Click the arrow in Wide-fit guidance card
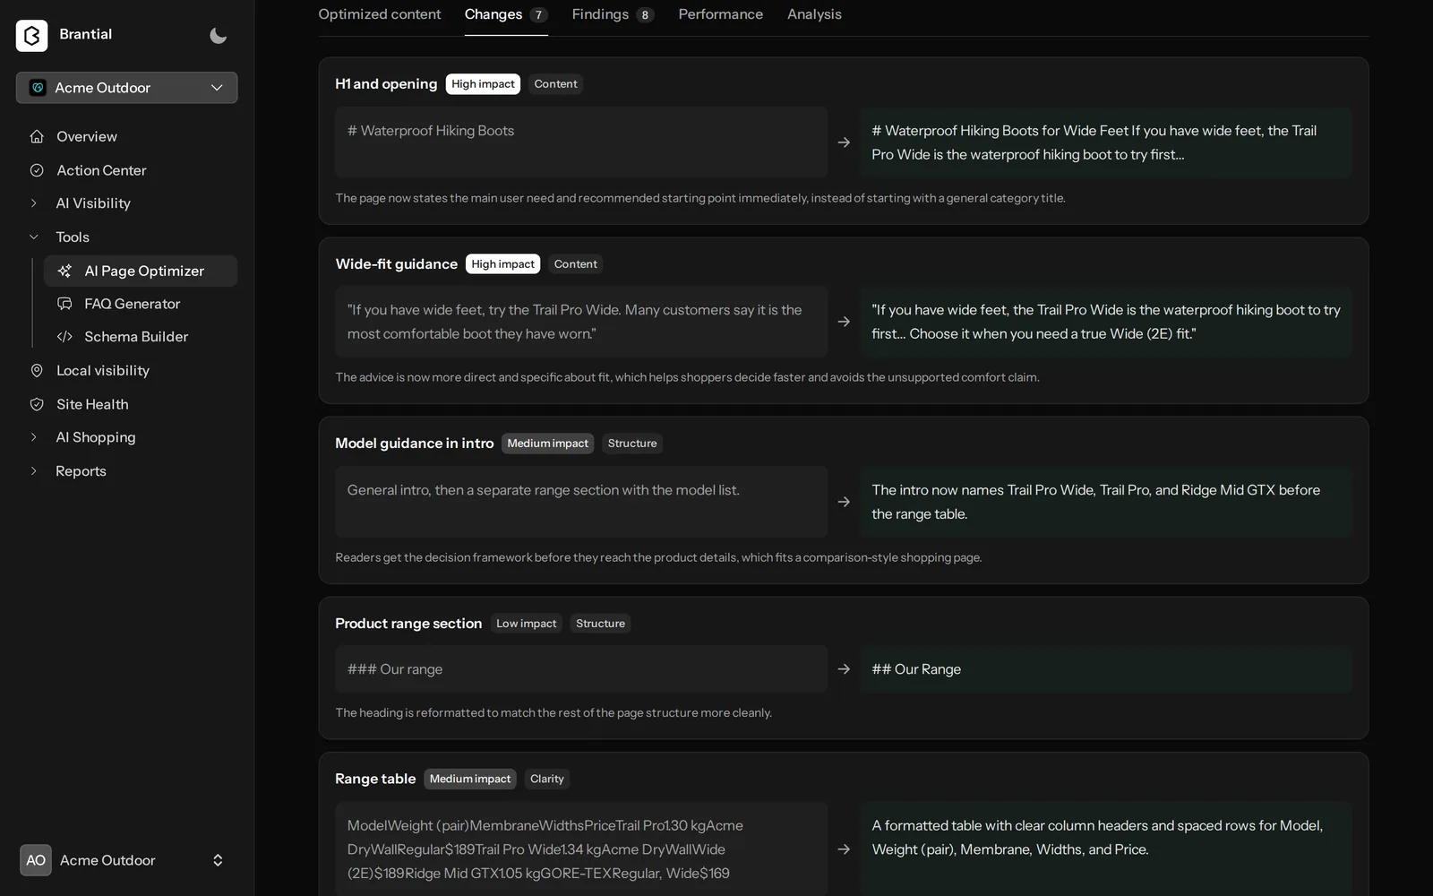This screenshot has height=896, width=1433. coord(844,322)
